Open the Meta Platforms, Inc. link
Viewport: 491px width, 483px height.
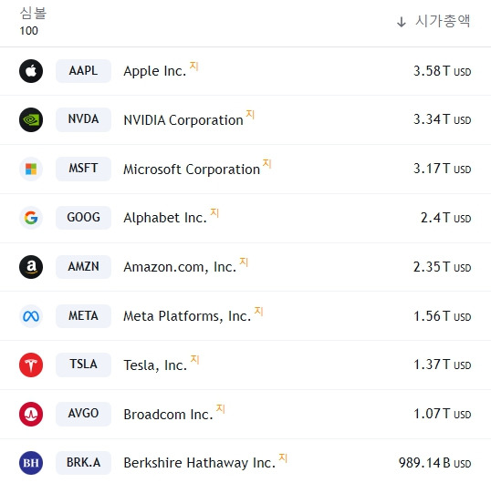[x=187, y=316]
